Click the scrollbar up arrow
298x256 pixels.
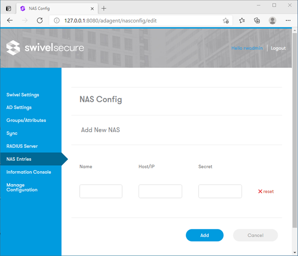pos(295,30)
